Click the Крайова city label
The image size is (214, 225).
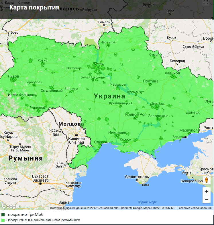tap(10, 179)
